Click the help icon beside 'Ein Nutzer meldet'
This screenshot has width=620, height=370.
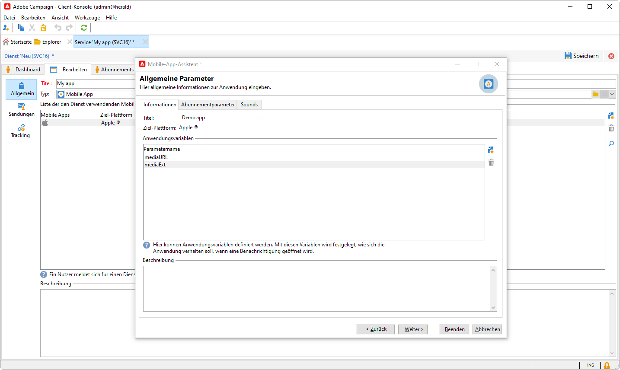click(x=44, y=274)
